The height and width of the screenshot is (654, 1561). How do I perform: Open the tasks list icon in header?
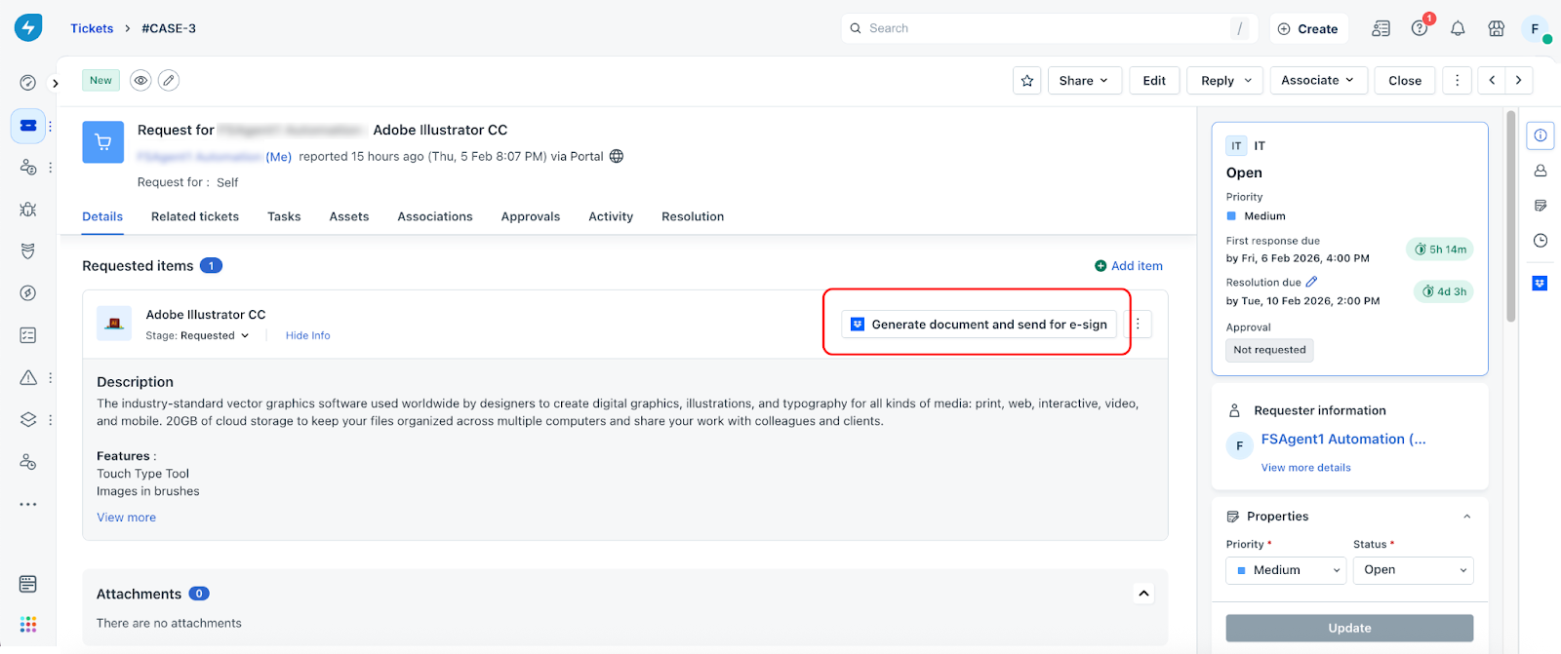(x=1381, y=28)
